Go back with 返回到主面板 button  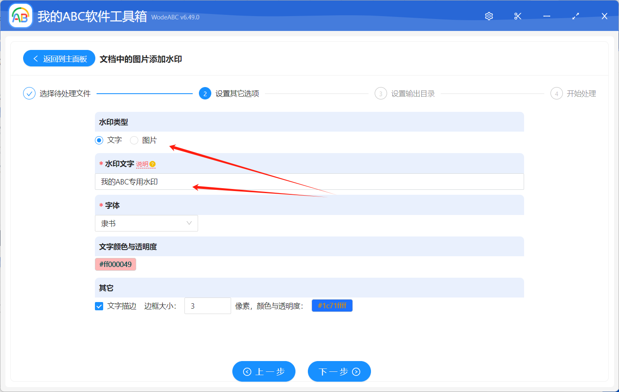tap(59, 59)
